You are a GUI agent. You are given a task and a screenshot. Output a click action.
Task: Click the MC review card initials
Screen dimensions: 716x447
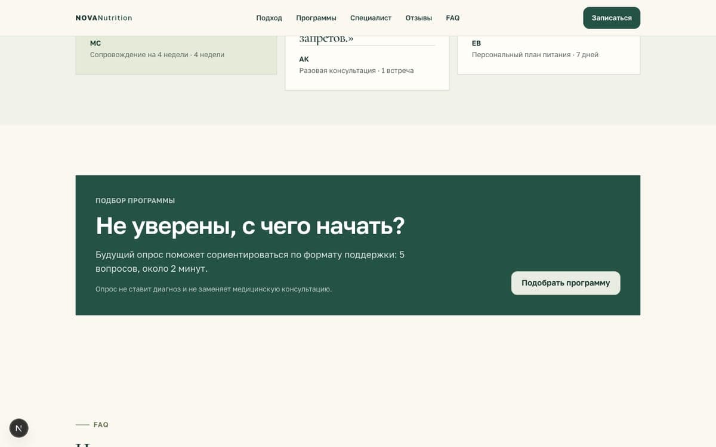(x=95, y=44)
